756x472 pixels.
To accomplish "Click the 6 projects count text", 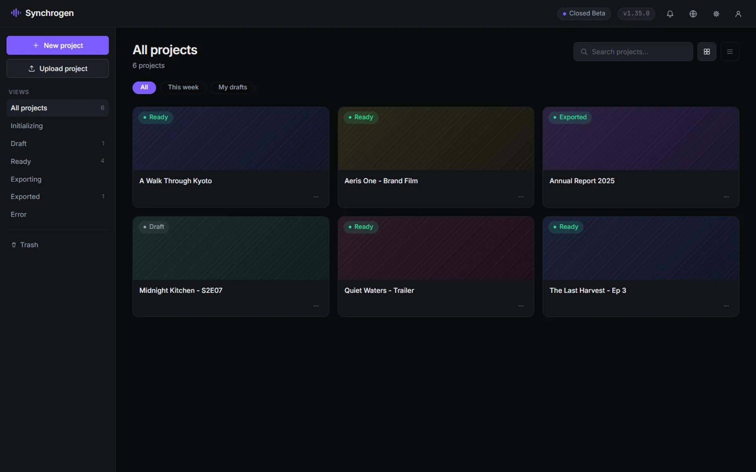I will tap(148, 66).
